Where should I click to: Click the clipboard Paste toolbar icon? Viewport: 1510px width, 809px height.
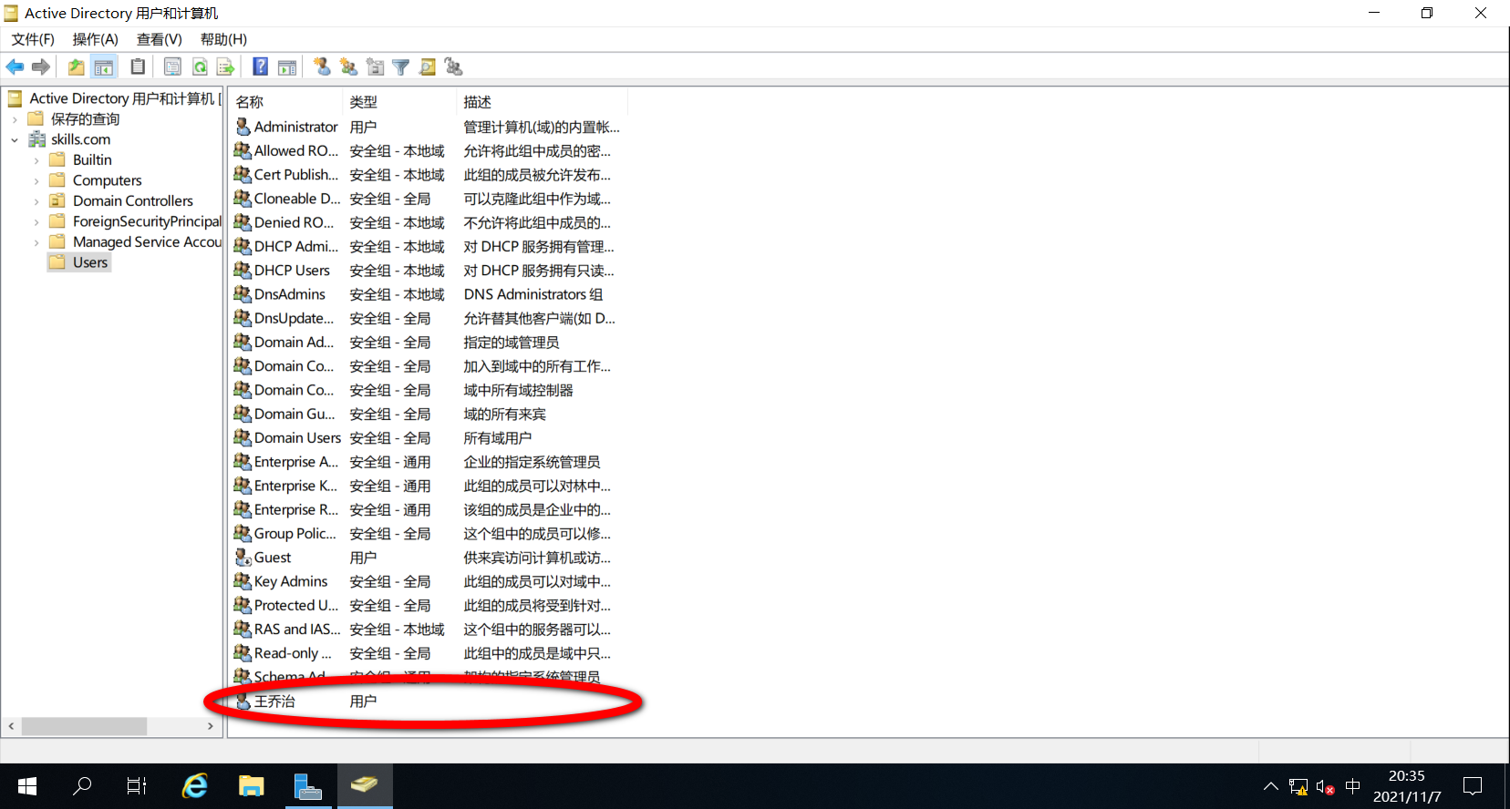pyautogui.click(x=138, y=67)
